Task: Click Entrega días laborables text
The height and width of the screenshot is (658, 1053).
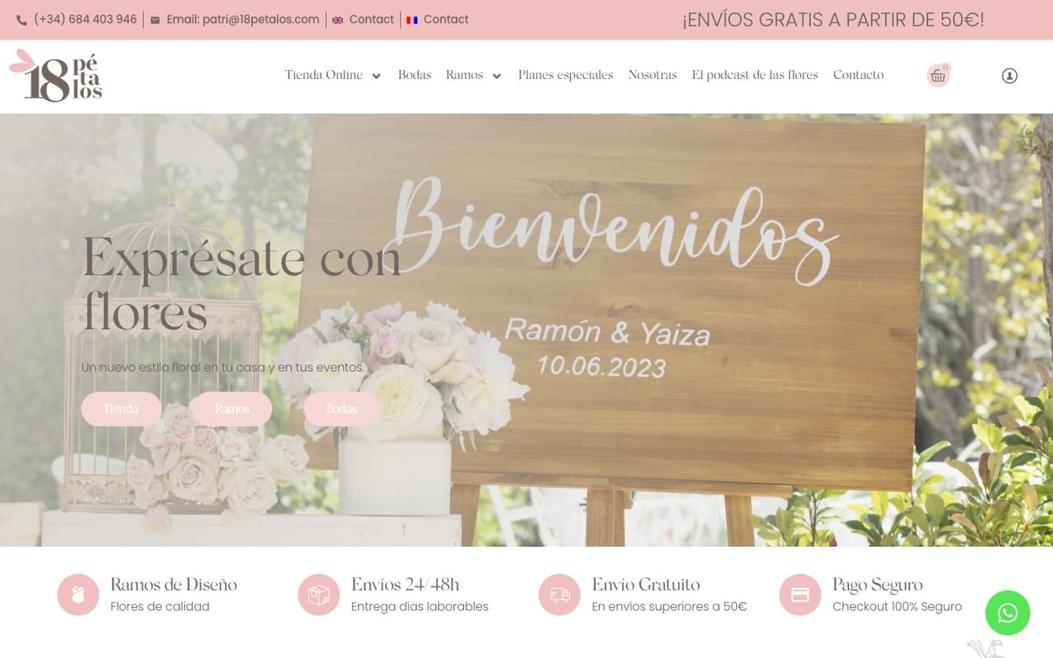Action: tap(420, 606)
